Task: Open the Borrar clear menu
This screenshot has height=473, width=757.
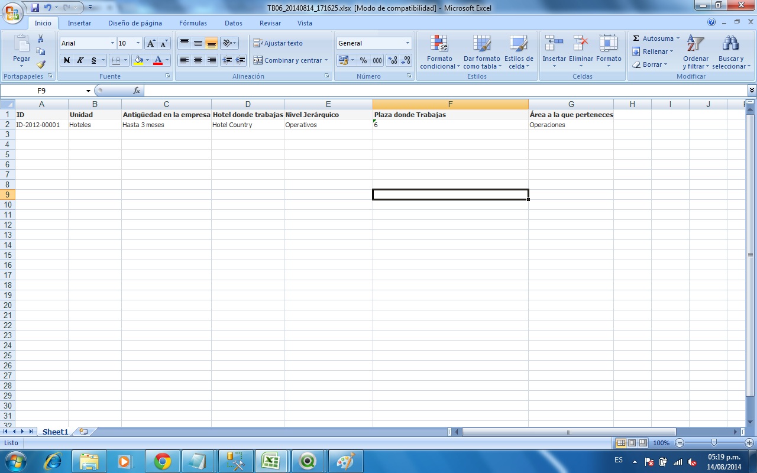Action: [x=649, y=64]
